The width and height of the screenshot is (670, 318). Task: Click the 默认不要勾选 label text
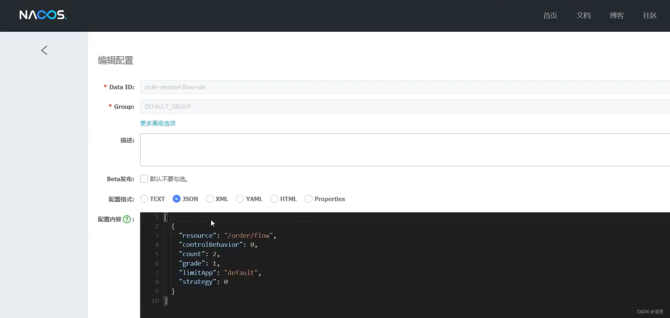point(170,179)
